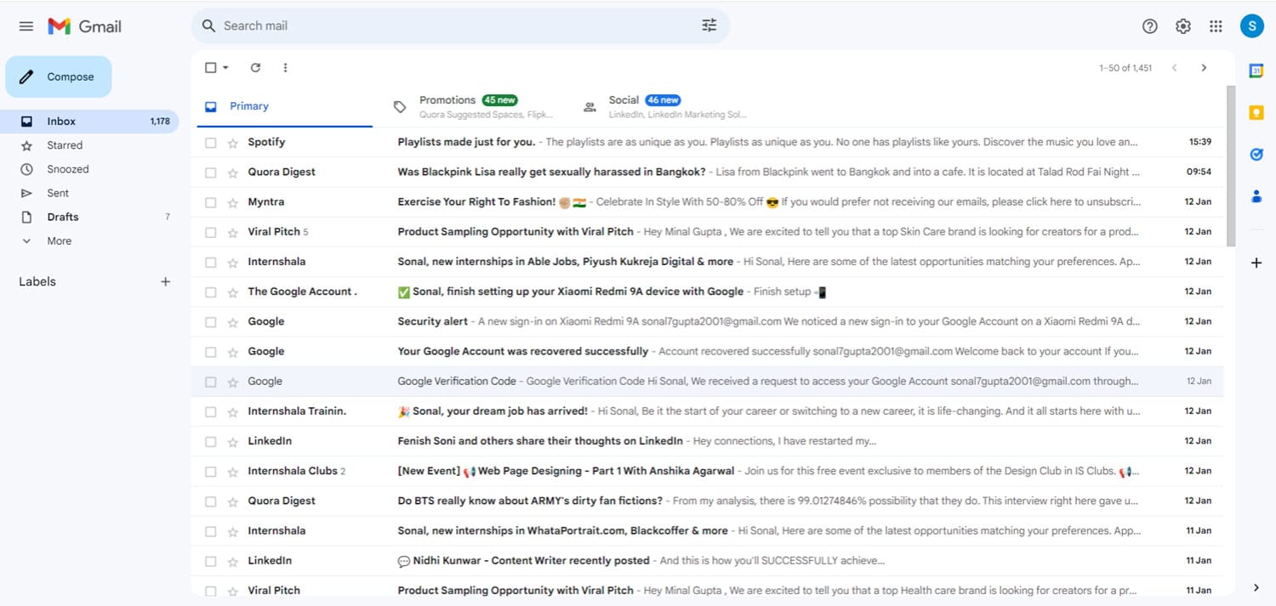
Task: Star the Google Verification Code email
Action: 233,382
